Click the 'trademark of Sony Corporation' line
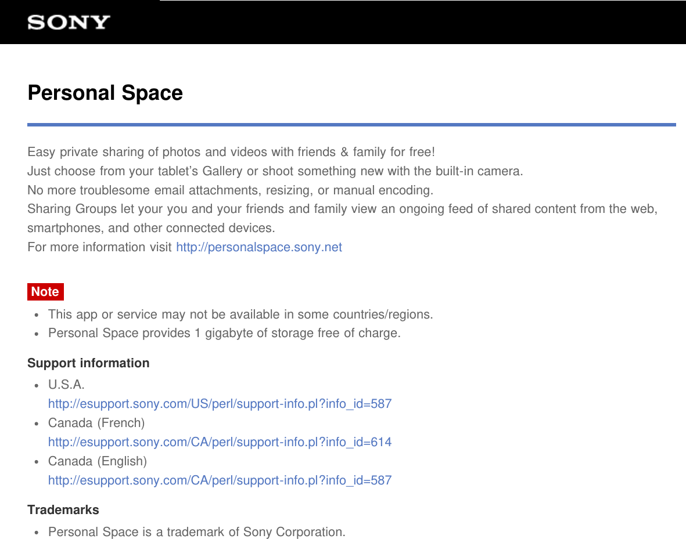This screenshot has height=539, width=686. 197,531
